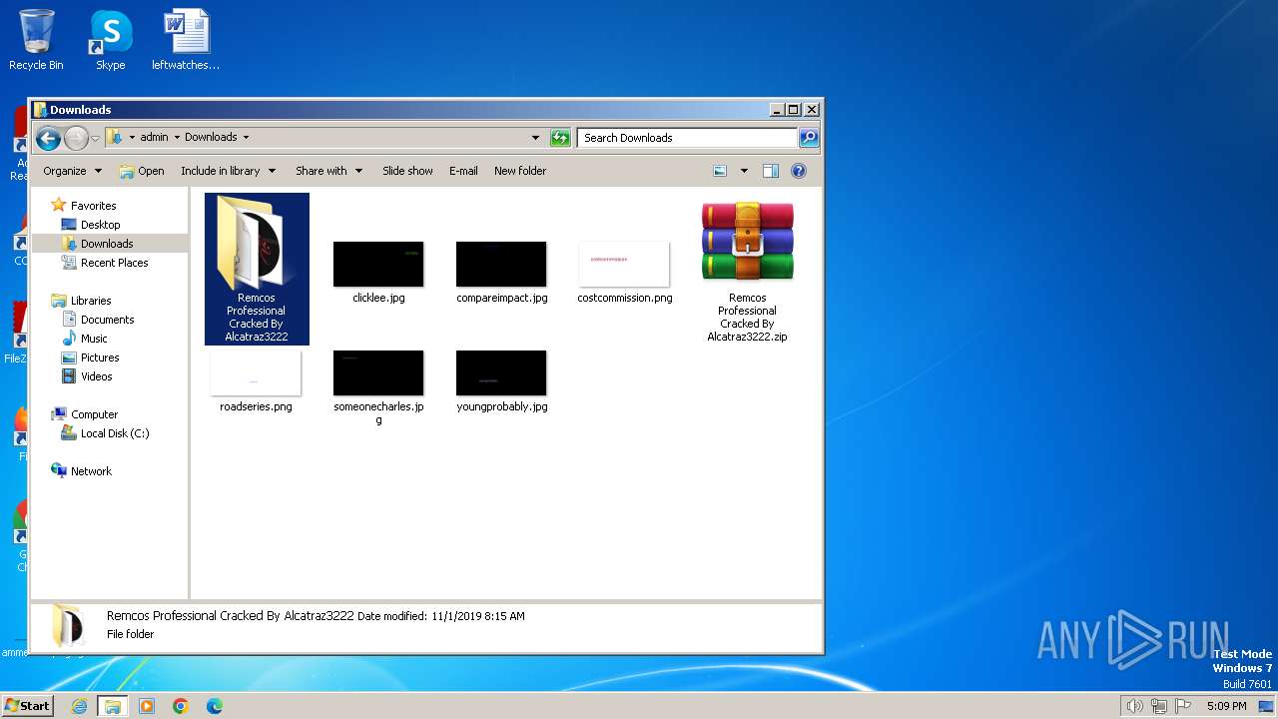The height and width of the screenshot is (719, 1278).
Task: Select the Remcos Professional Cracked folder
Action: (257, 269)
